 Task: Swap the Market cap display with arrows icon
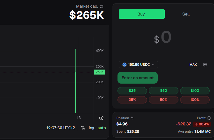pyautogui.click(x=102, y=6)
